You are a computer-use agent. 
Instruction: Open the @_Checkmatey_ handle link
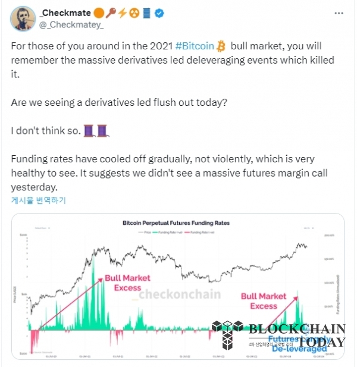pos(71,24)
